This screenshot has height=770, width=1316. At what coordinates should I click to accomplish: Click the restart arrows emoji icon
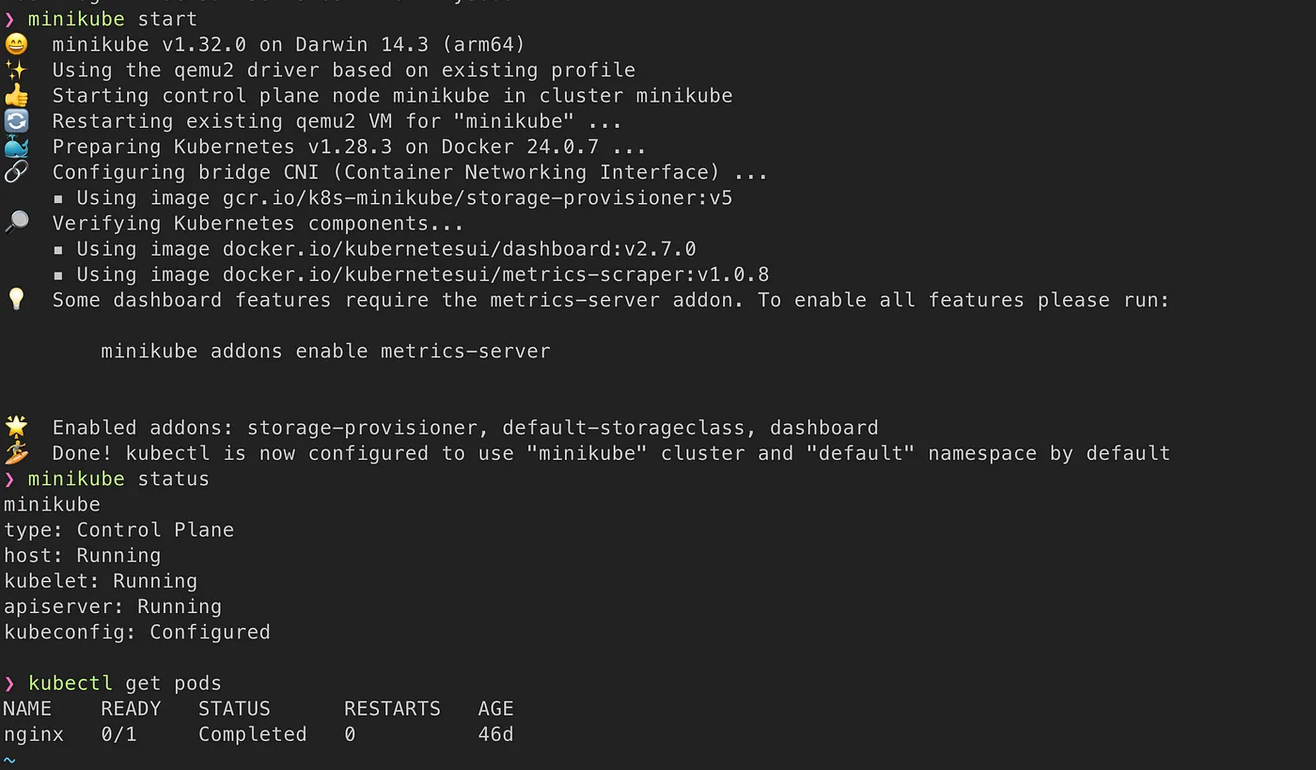16,121
